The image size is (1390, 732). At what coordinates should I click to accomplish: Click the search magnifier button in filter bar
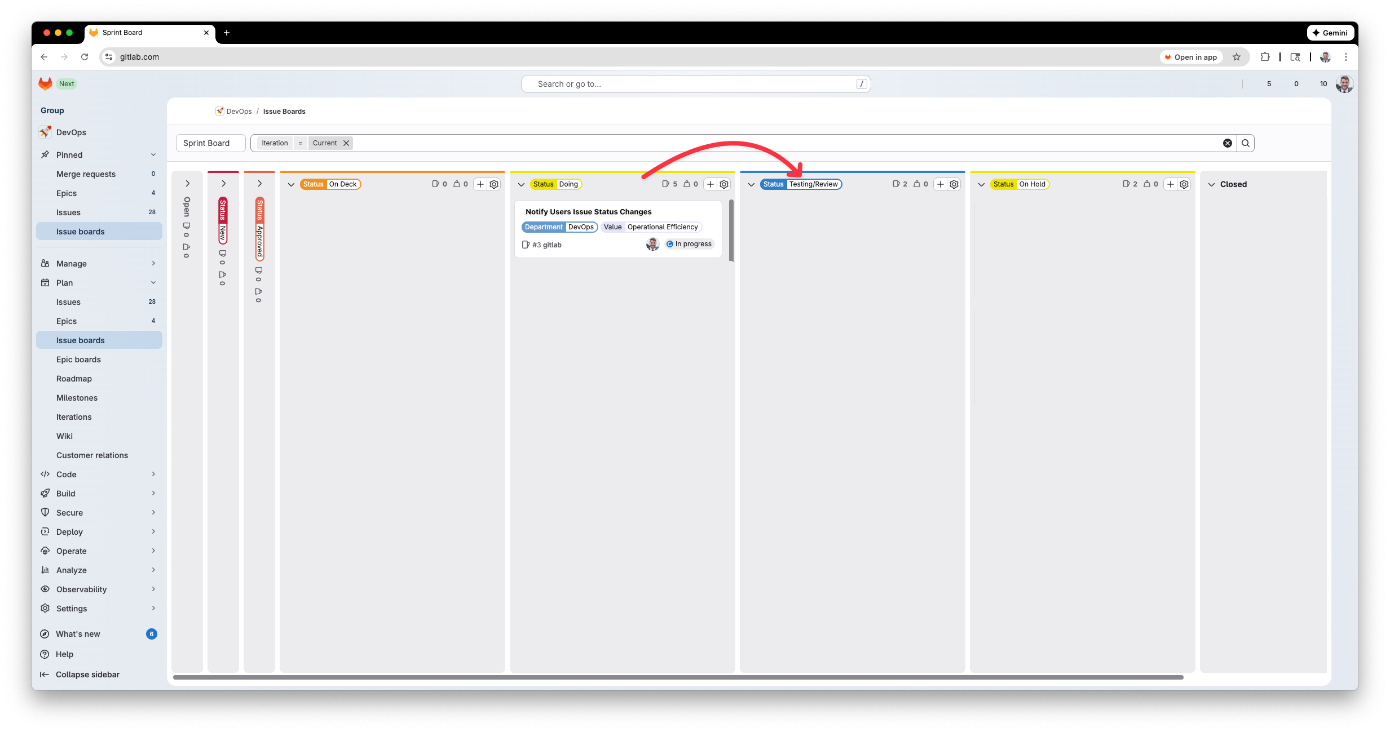tap(1246, 143)
